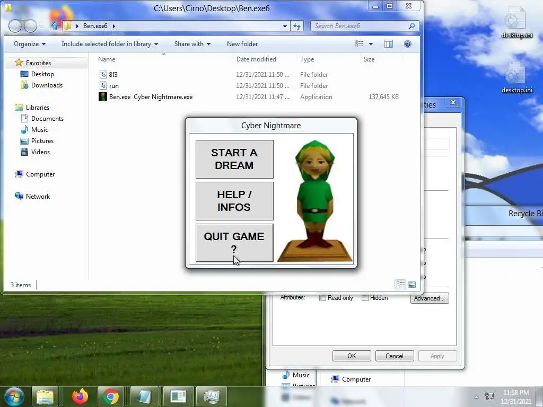Screen dimensions: 543x407
Task: Open address bar history dropdown arrow
Action: pyautogui.click(x=285, y=26)
